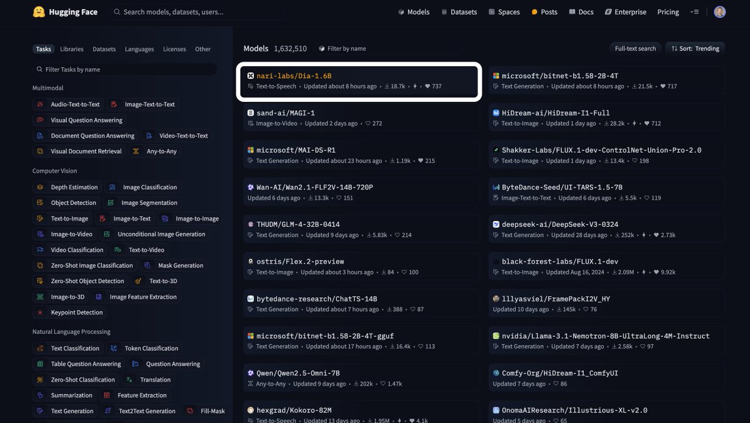Click the models Filter by name field
Viewport: 750px width, 423px height.
point(387,49)
